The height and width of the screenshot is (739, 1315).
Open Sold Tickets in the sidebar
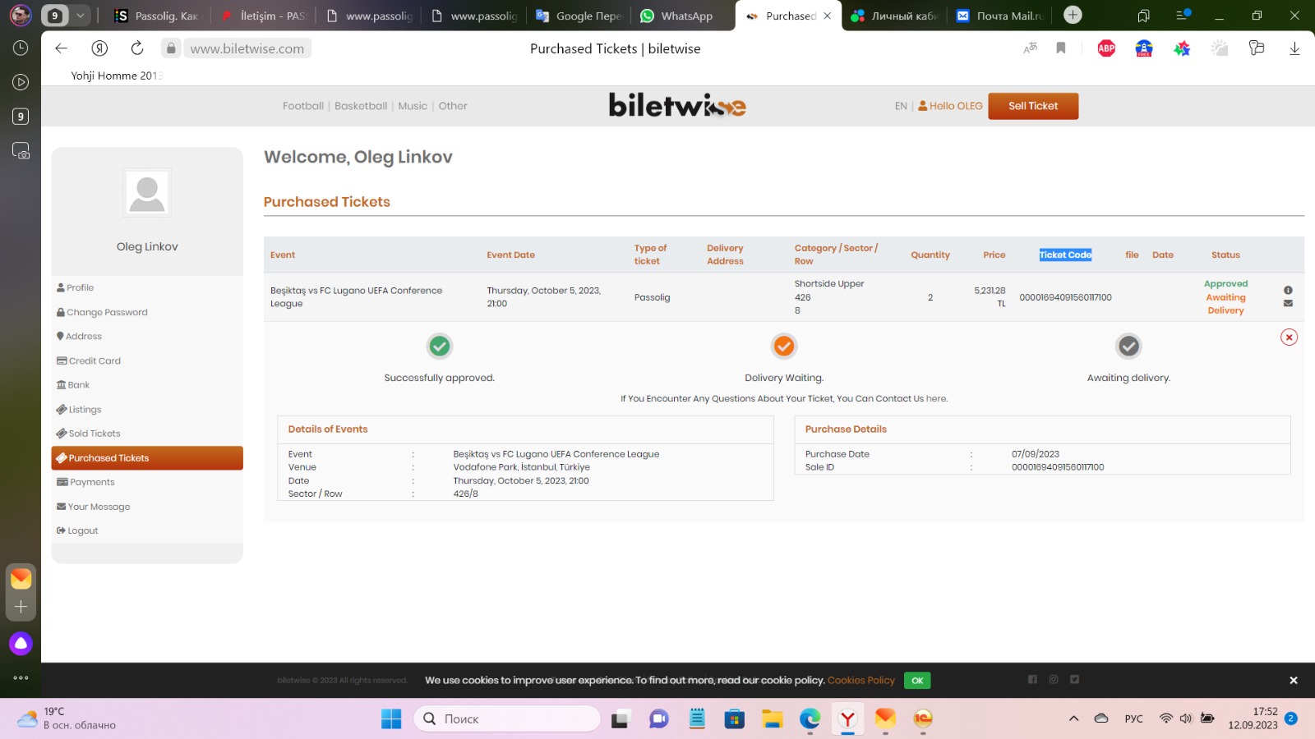coord(88,434)
